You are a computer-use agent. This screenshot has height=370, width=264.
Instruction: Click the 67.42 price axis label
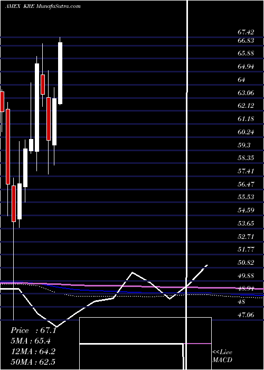tap(245, 32)
